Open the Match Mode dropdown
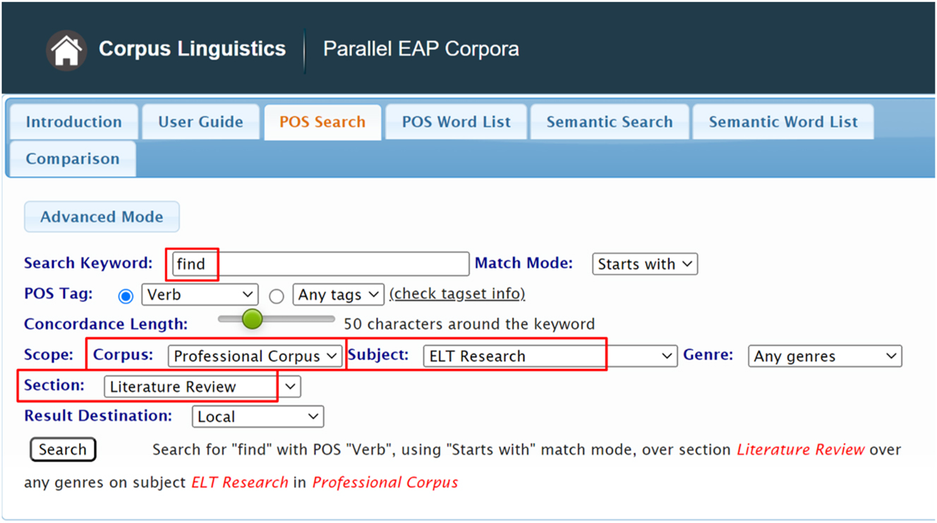937x523 pixels. [x=645, y=264]
